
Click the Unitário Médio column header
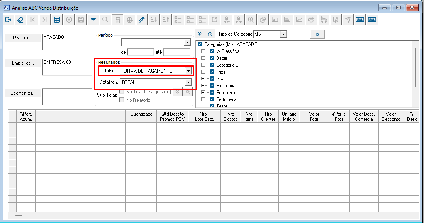tap(289, 116)
